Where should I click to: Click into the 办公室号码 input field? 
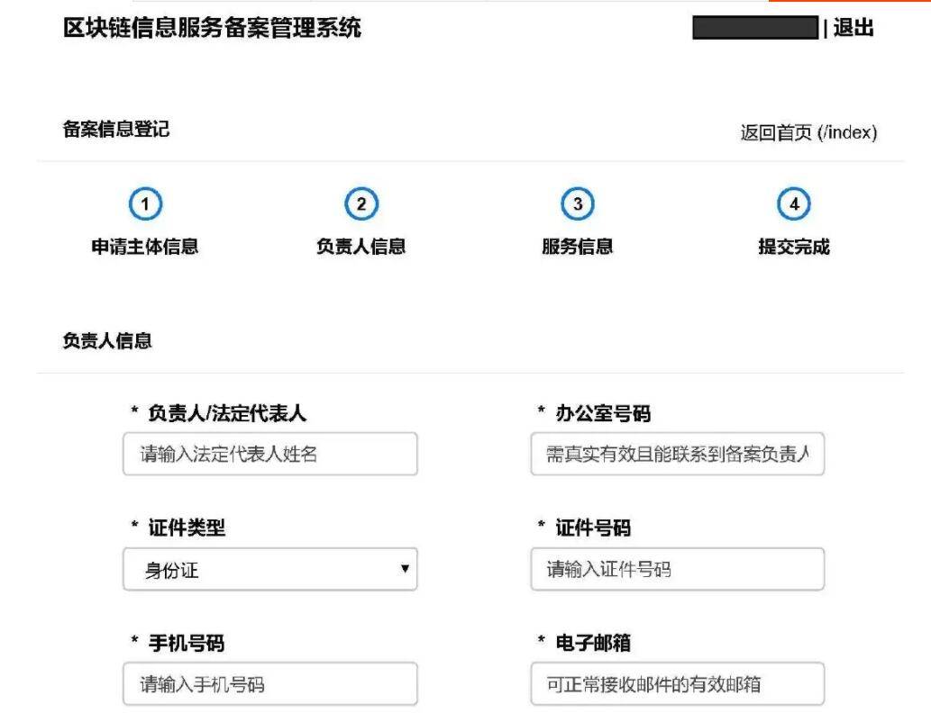point(678,454)
